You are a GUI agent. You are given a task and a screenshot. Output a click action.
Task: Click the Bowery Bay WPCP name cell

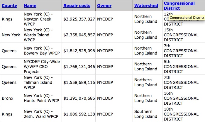click(x=42, y=51)
